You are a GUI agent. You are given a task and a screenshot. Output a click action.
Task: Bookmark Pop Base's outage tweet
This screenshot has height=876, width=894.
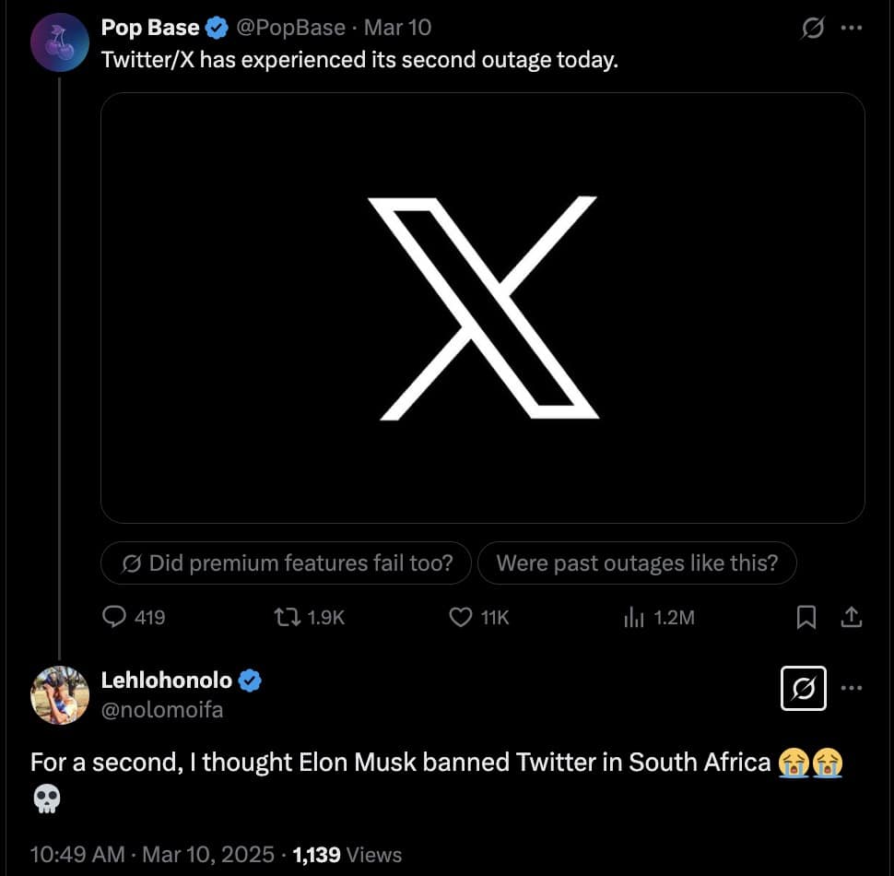tap(806, 618)
